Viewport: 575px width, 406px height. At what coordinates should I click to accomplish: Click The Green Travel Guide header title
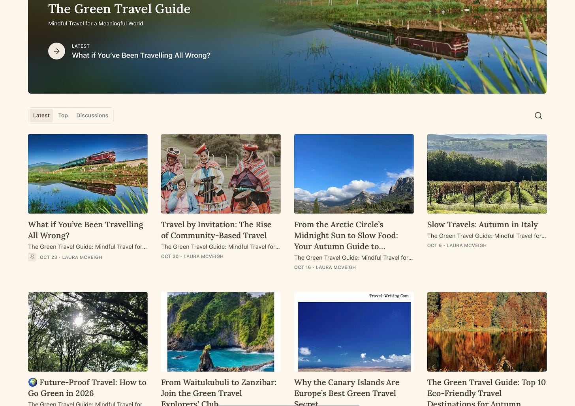click(119, 9)
